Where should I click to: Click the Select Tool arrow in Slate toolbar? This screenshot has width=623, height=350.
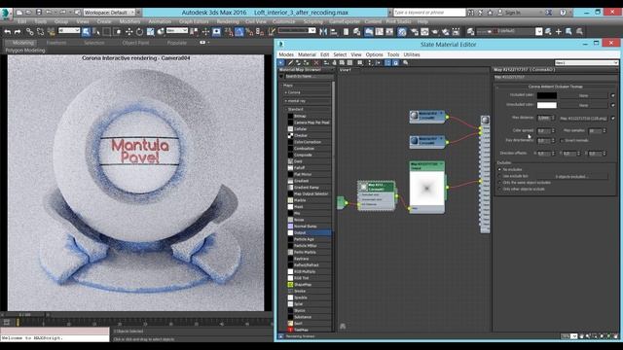click(281, 62)
